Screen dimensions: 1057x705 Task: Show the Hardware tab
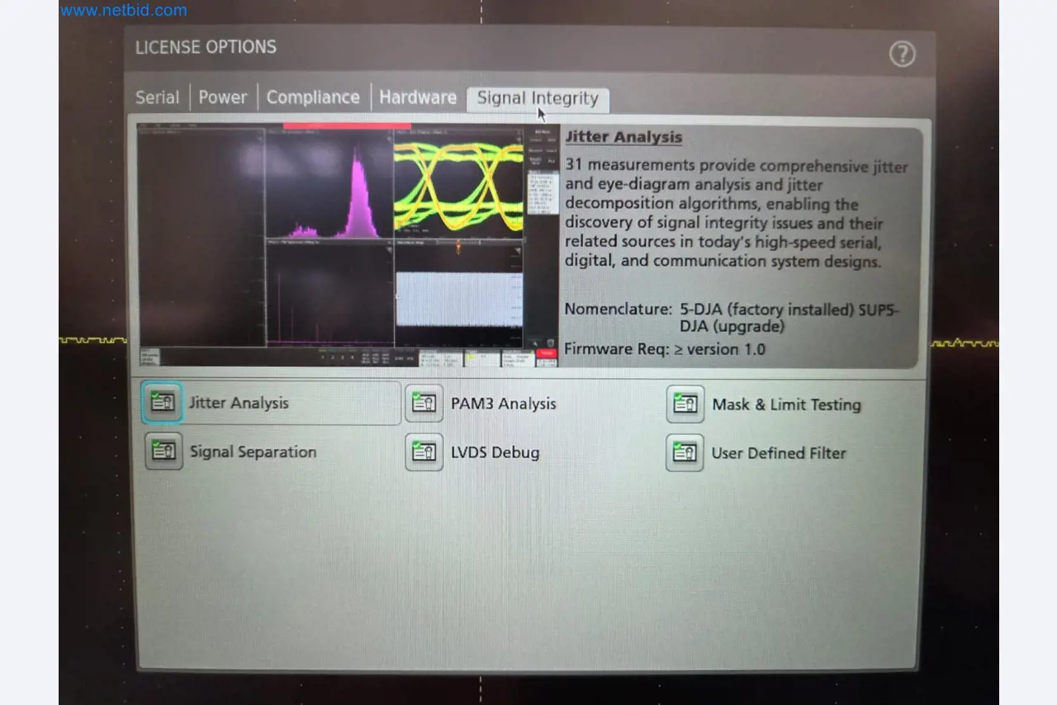click(x=418, y=97)
